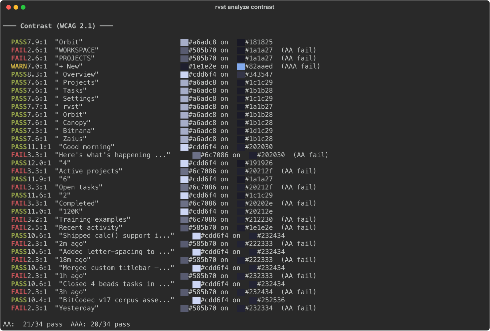Click the #a6adc8 swatch in the " Settings" row
The width and height of the screenshot is (490, 331).
click(x=184, y=99)
